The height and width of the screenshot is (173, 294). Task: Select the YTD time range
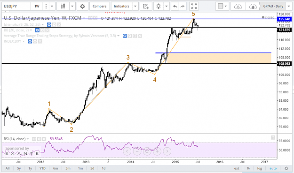point(42,168)
